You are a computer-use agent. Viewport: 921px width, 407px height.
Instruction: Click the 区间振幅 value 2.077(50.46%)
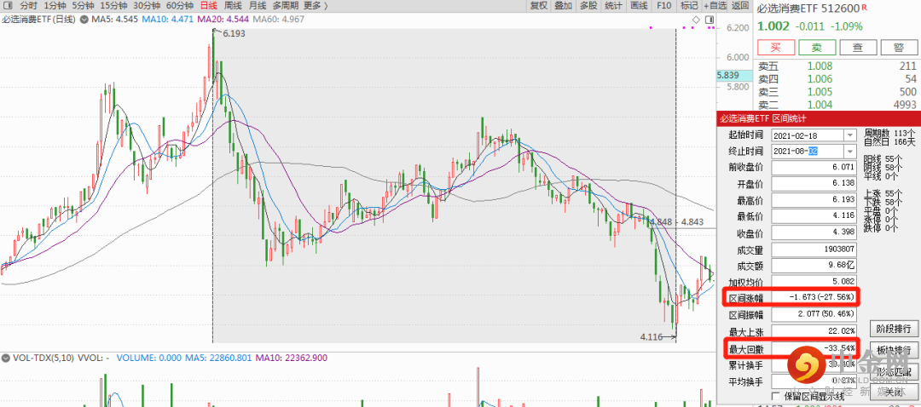814,316
